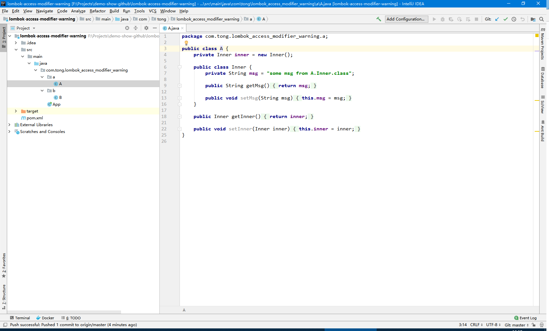Screen dimensions: 549x331
Task: Toggle the 6: TODO tool window
Action: 71,318
